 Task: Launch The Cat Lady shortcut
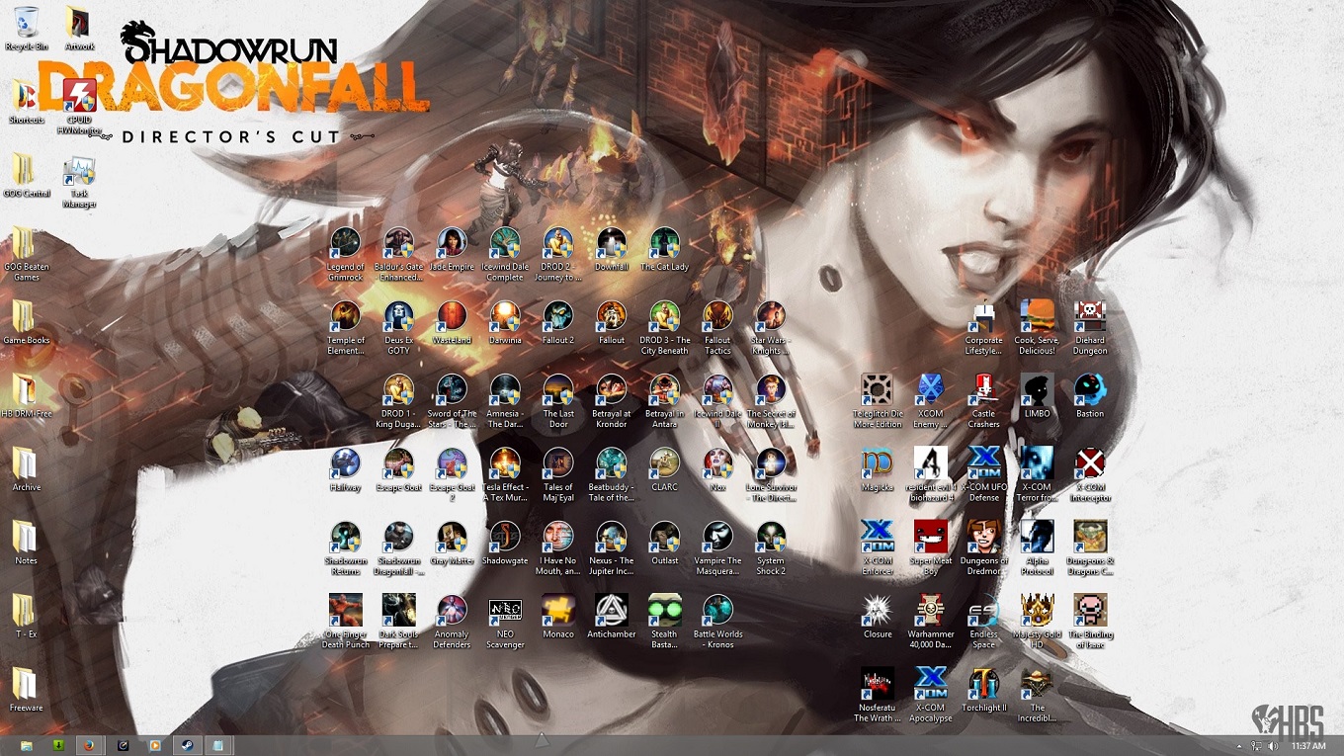pos(665,250)
